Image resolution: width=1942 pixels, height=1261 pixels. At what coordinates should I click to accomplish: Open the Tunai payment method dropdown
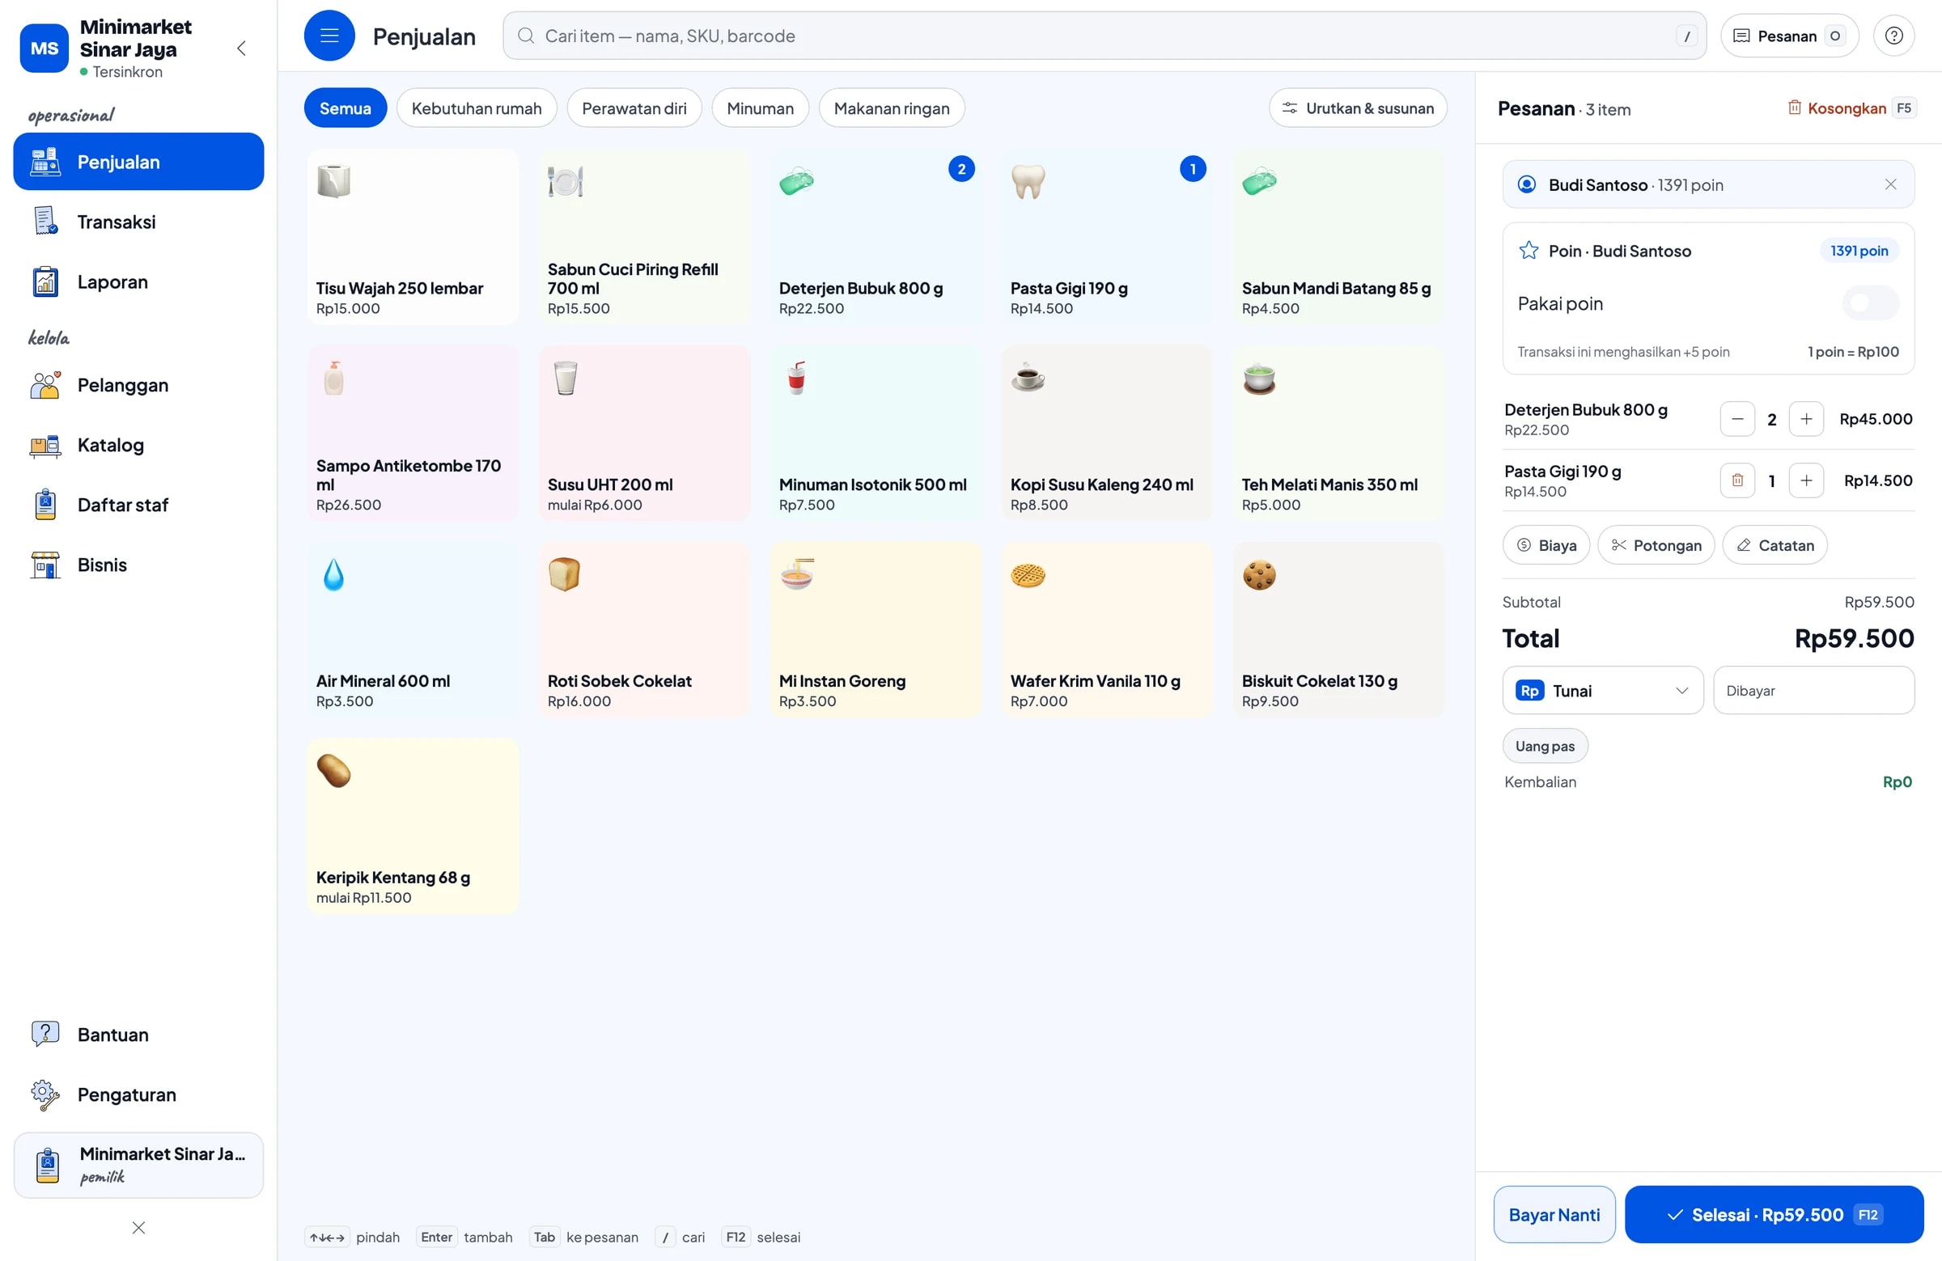pyautogui.click(x=1603, y=691)
